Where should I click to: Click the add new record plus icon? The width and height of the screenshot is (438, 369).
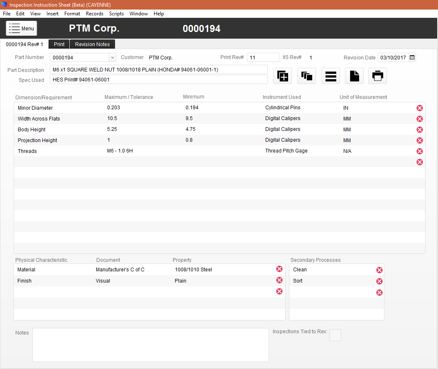[x=282, y=76]
